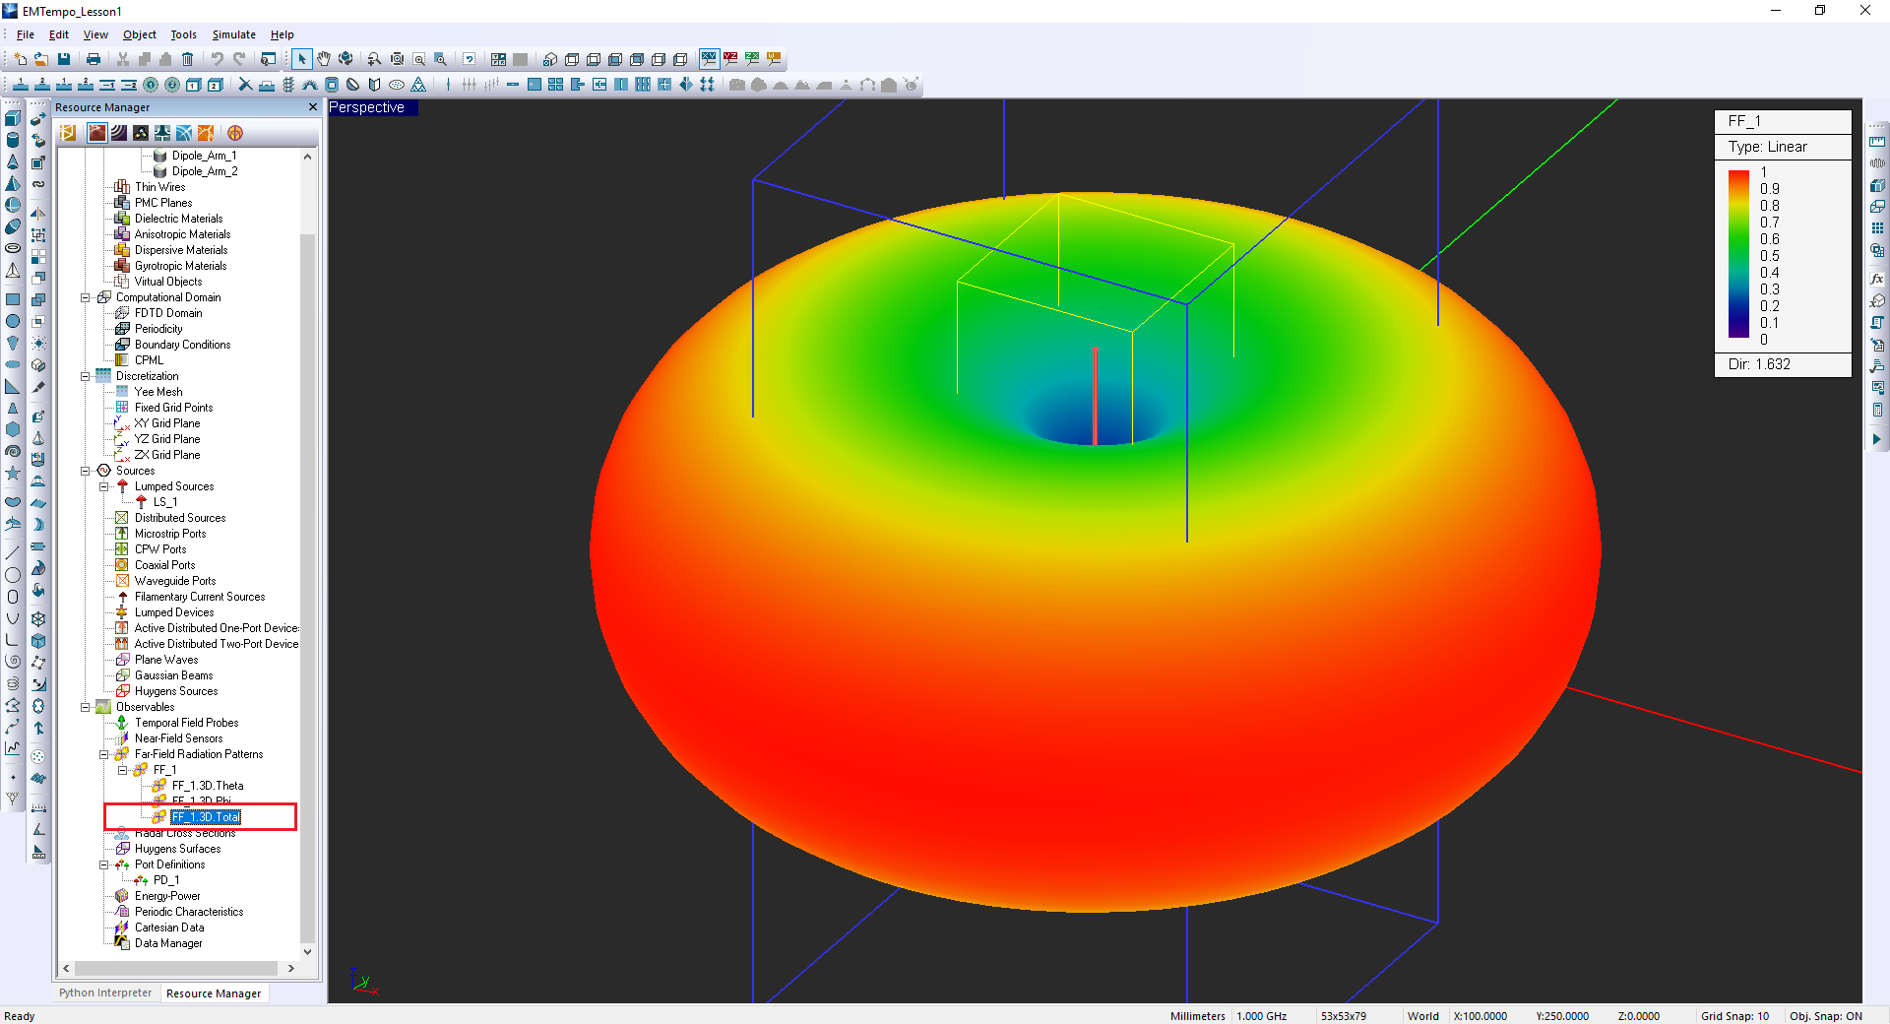The height and width of the screenshot is (1024, 1890).
Task: Toggle the XY work plane button
Action: click(x=709, y=59)
